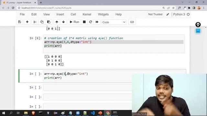Open File Explorer from the taskbar
The height and width of the screenshot is (116, 207).
[26, 113]
